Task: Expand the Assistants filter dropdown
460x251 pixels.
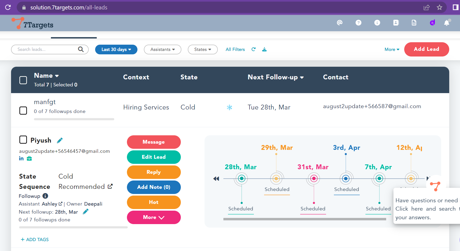Action: point(162,50)
